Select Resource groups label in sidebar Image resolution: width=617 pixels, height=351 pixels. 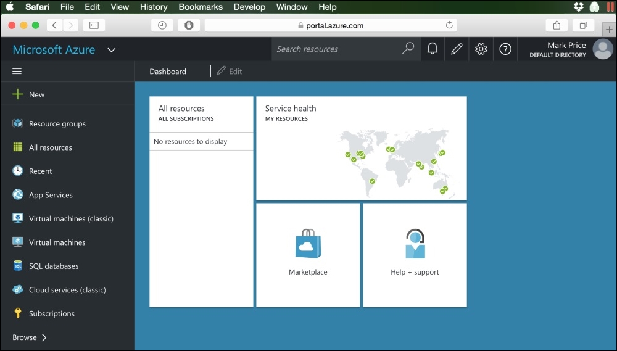[x=57, y=123]
